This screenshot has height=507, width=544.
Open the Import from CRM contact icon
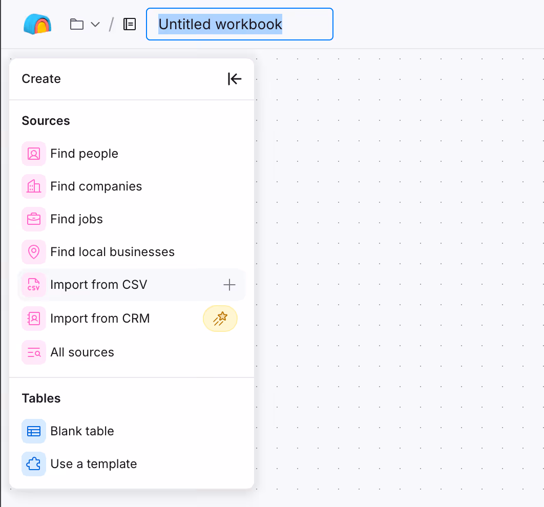pyautogui.click(x=33, y=318)
